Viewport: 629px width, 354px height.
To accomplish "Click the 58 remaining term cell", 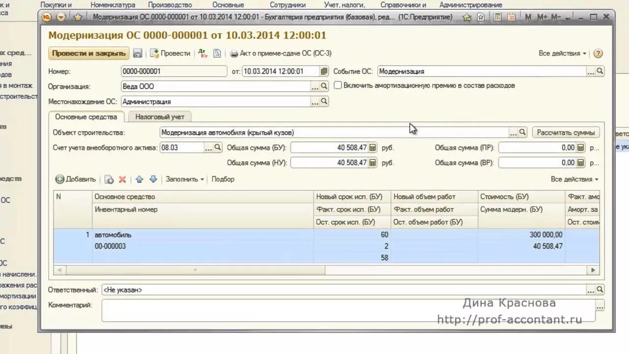I will [352, 258].
